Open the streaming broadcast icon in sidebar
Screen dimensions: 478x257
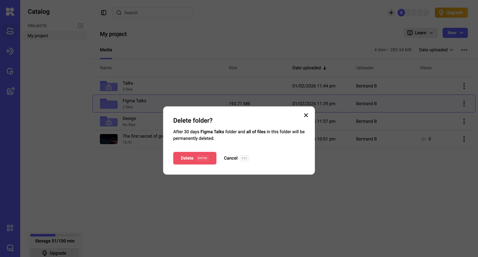pyautogui.click(x=10, y=51)
